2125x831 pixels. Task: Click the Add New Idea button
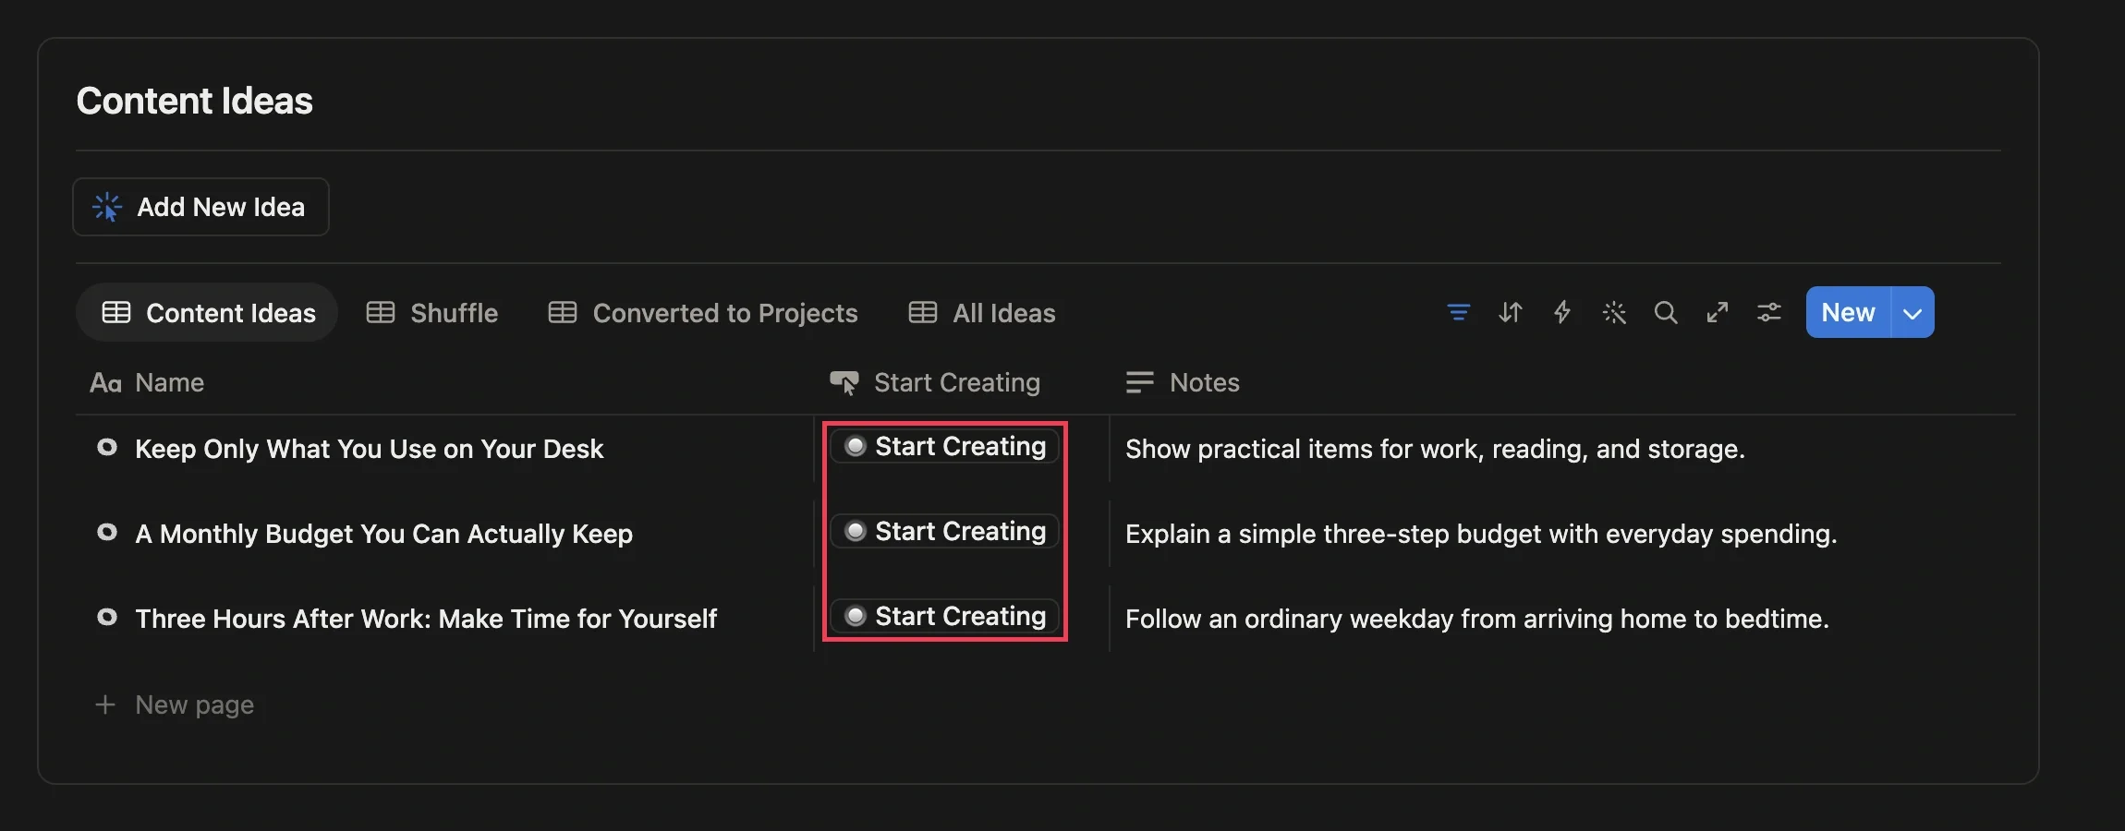[201, 207]
